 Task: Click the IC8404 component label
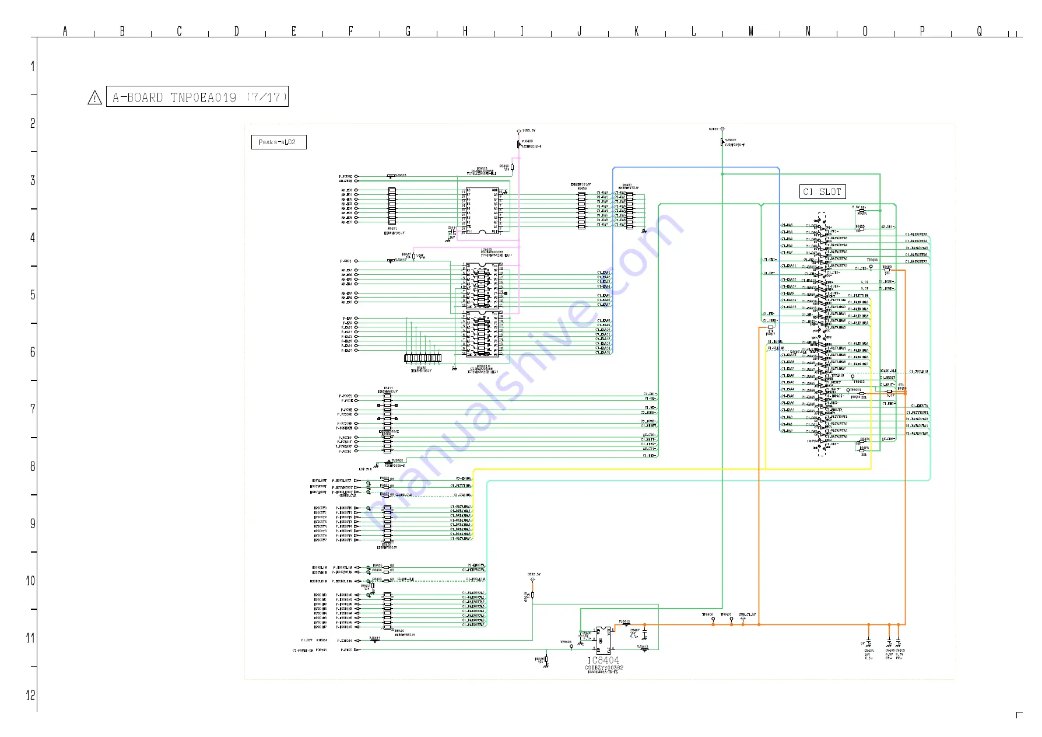(x=604, y=661)
